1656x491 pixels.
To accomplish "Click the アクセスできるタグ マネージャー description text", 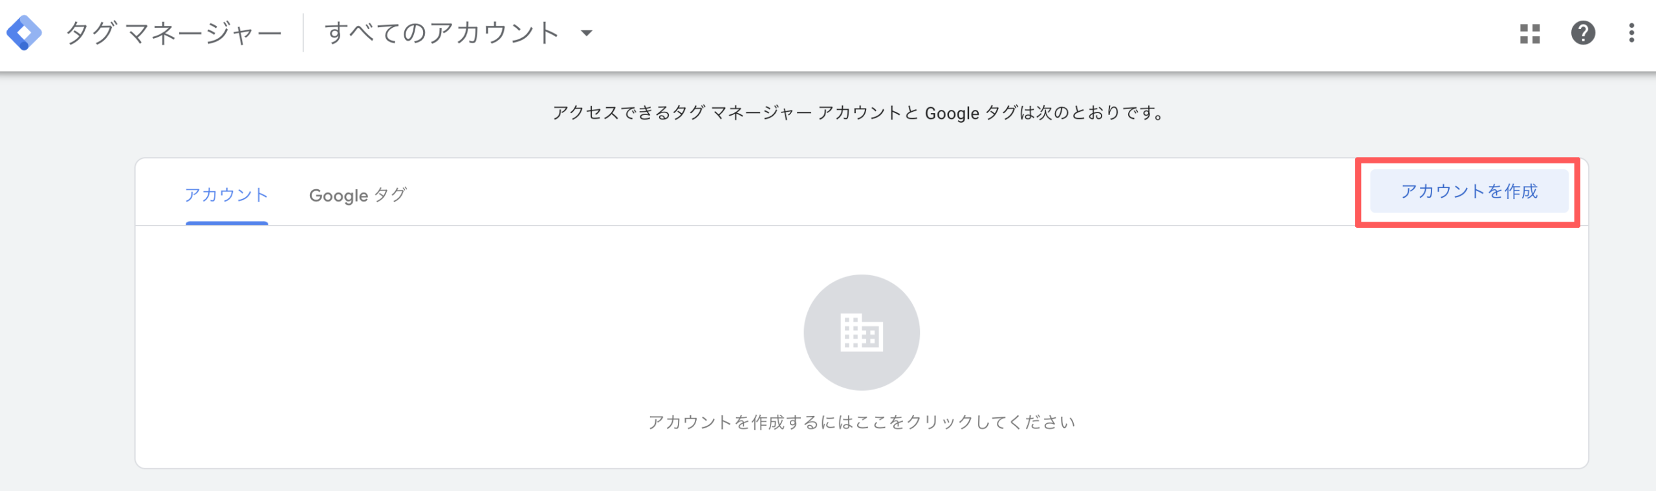I will coord(712,113).
